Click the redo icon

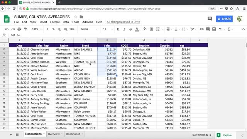point(13,29)
